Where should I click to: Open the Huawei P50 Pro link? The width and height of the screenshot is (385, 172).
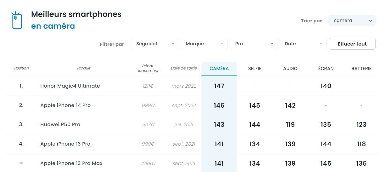60,125
